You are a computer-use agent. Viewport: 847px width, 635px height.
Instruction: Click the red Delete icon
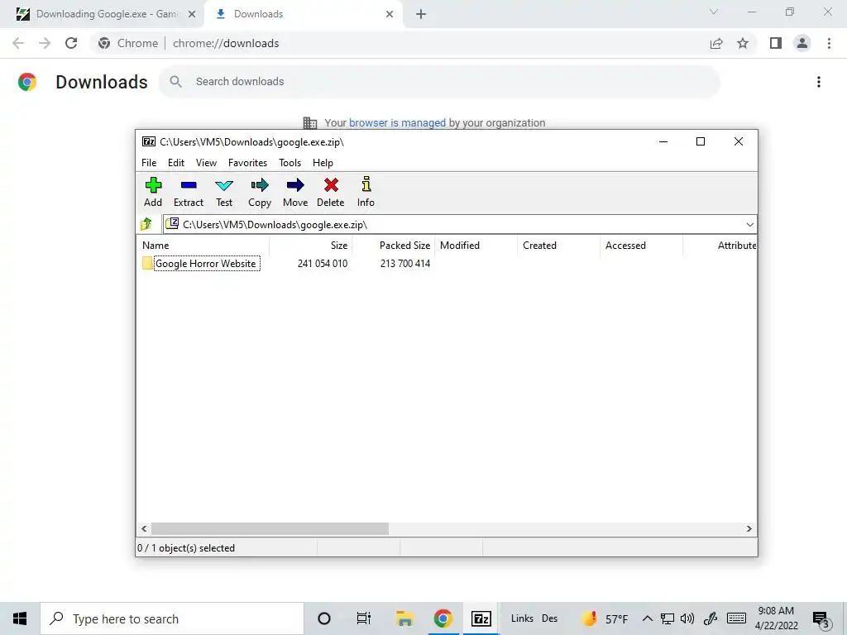[331, 192]
